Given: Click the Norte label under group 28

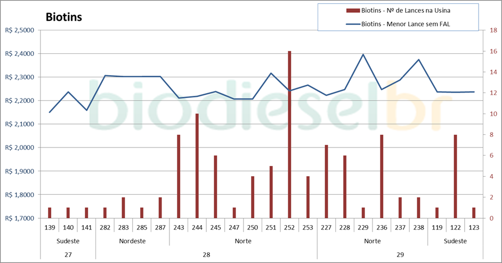Looking at the screenshot, I should pyautogui.click(x=243, y=241).
